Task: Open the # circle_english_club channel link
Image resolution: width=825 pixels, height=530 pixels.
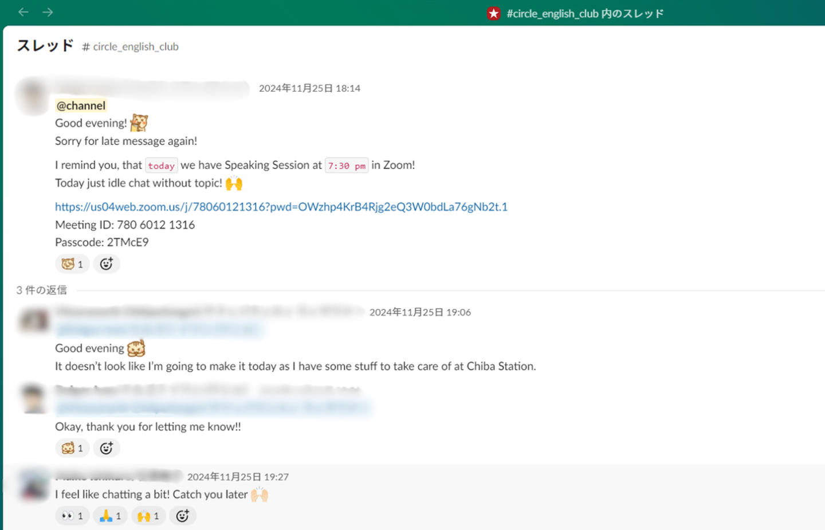Action: point(131,46)
